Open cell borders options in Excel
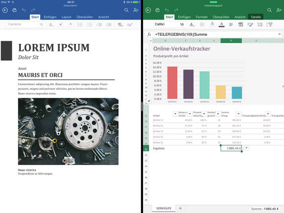The image size is (284, 213). 202,24
